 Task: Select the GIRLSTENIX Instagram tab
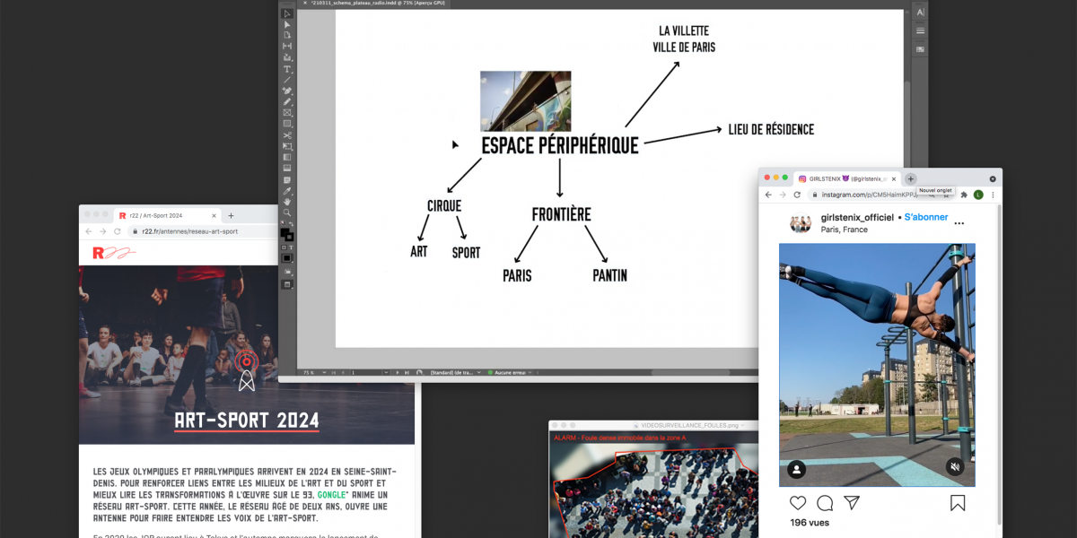point(848,178)
